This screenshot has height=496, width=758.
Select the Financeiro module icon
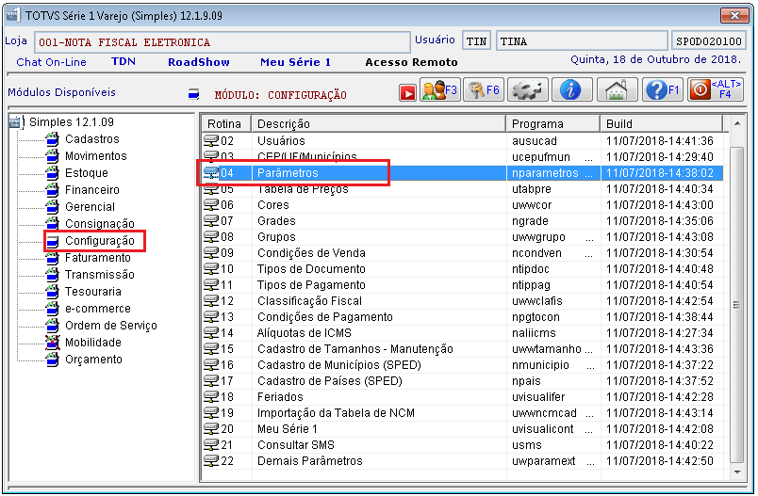(x=52, y=190)
